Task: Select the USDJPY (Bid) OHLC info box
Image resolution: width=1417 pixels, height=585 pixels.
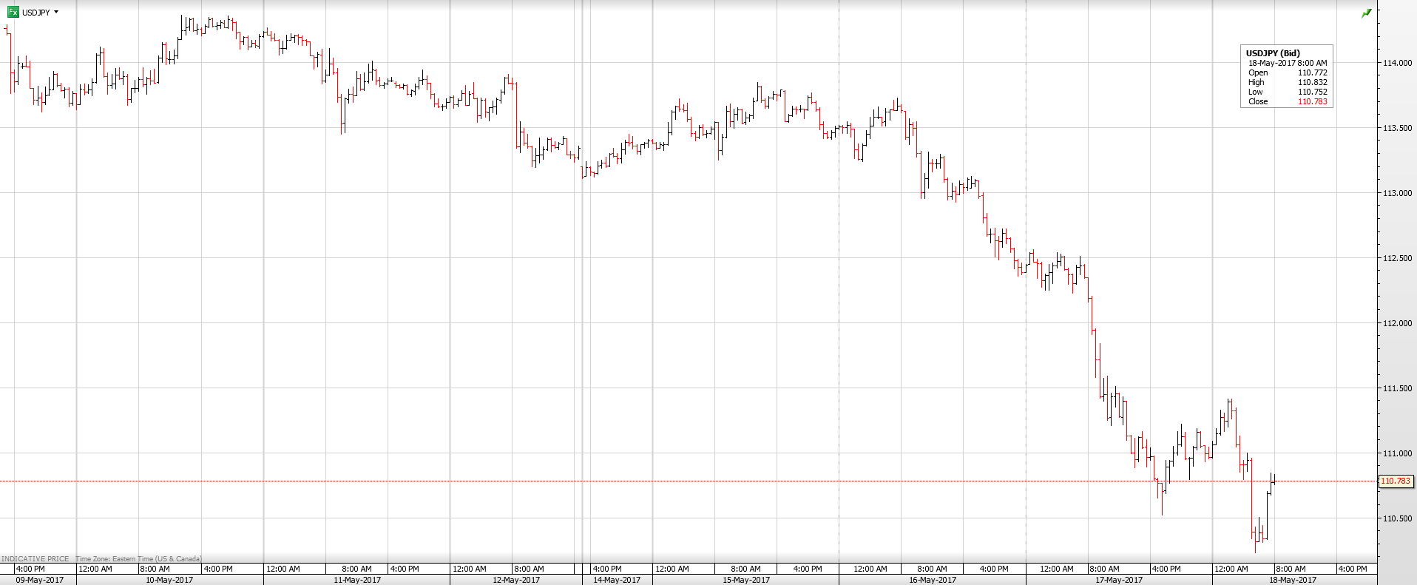Action: 1286,76
